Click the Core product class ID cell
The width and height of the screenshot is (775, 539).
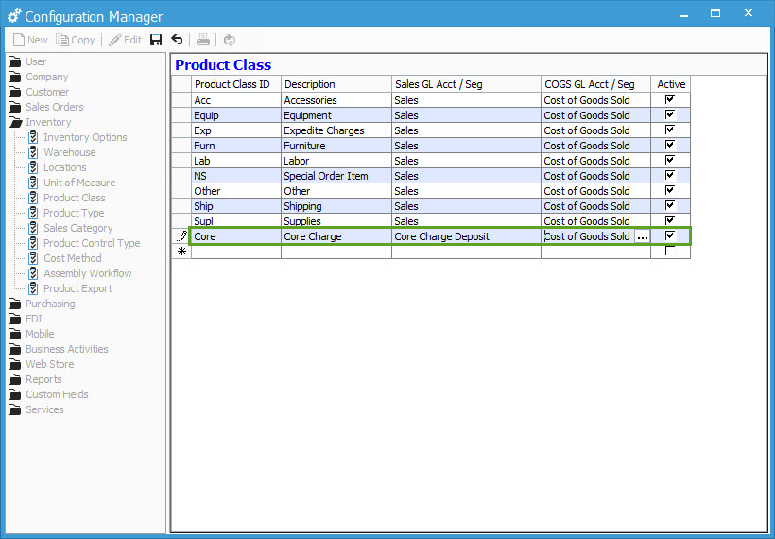click(236, 236)
